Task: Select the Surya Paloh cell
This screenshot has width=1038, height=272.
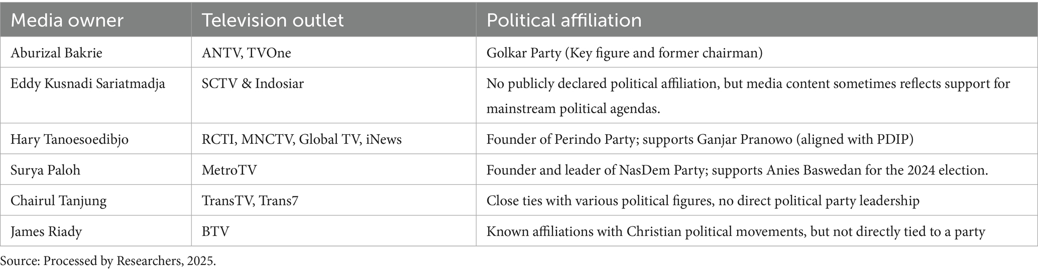Action: click(45, 170)
